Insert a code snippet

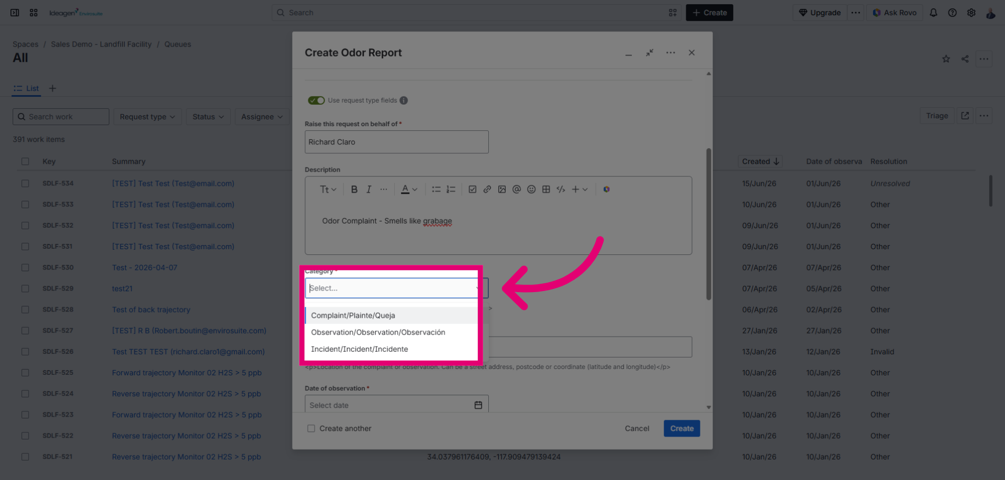561,189
